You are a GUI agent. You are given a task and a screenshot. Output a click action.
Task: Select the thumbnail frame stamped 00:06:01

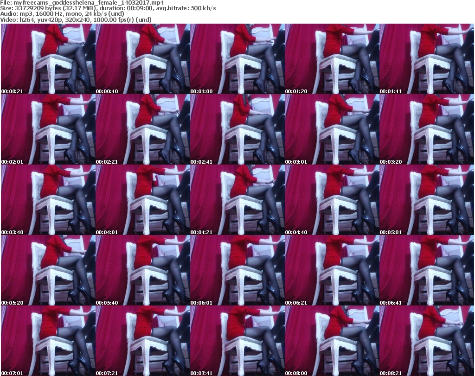(237, 270)
